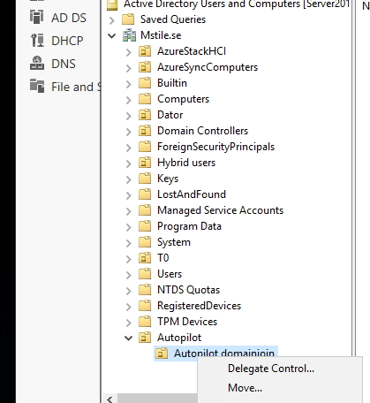This screenshot has height=403, width=370.
Task: Open AD DS in Server Manager sidebar
Action: (x=69, y=18)
